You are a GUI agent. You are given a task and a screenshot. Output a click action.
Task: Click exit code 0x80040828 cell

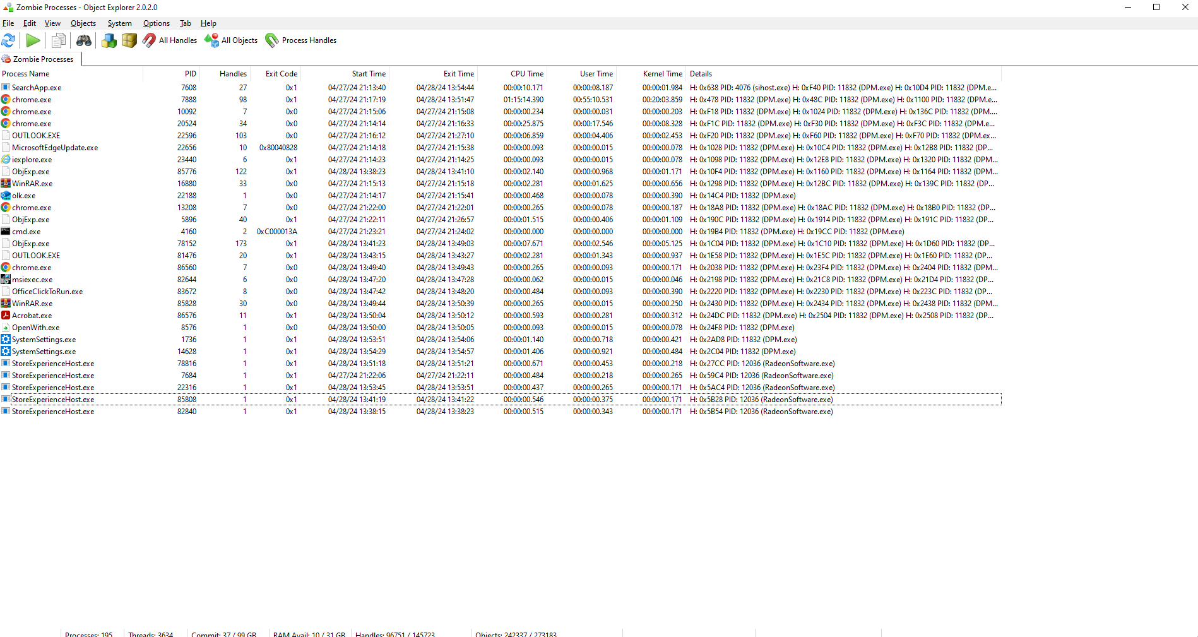[278, 148]
